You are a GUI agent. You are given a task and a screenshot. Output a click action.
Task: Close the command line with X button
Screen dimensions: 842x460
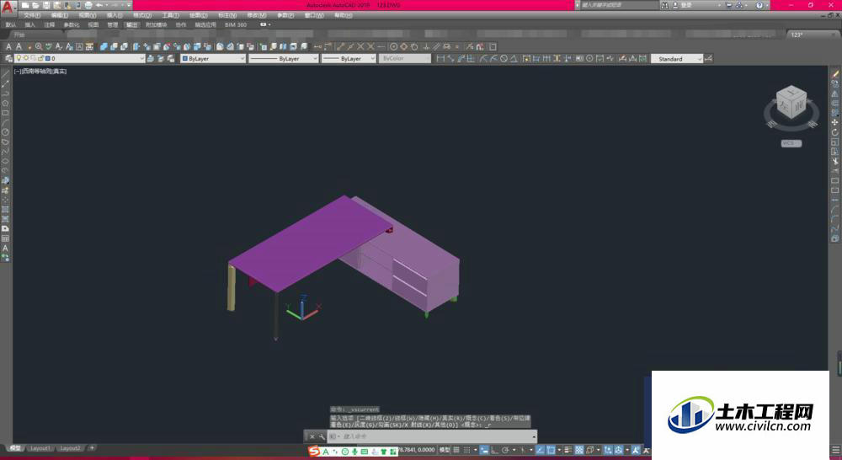pyautogui.click(x=312, y=436)
